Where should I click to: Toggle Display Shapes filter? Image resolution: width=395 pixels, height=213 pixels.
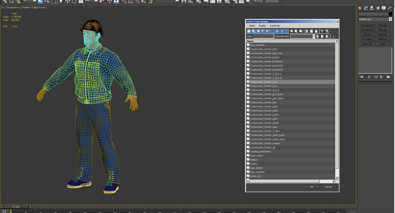254,31
